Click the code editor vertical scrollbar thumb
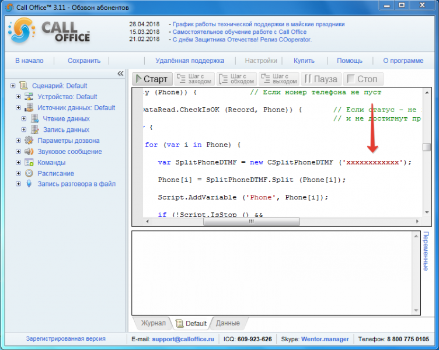The height and width of the screenshot is (350, 439). tap(427, 147)
